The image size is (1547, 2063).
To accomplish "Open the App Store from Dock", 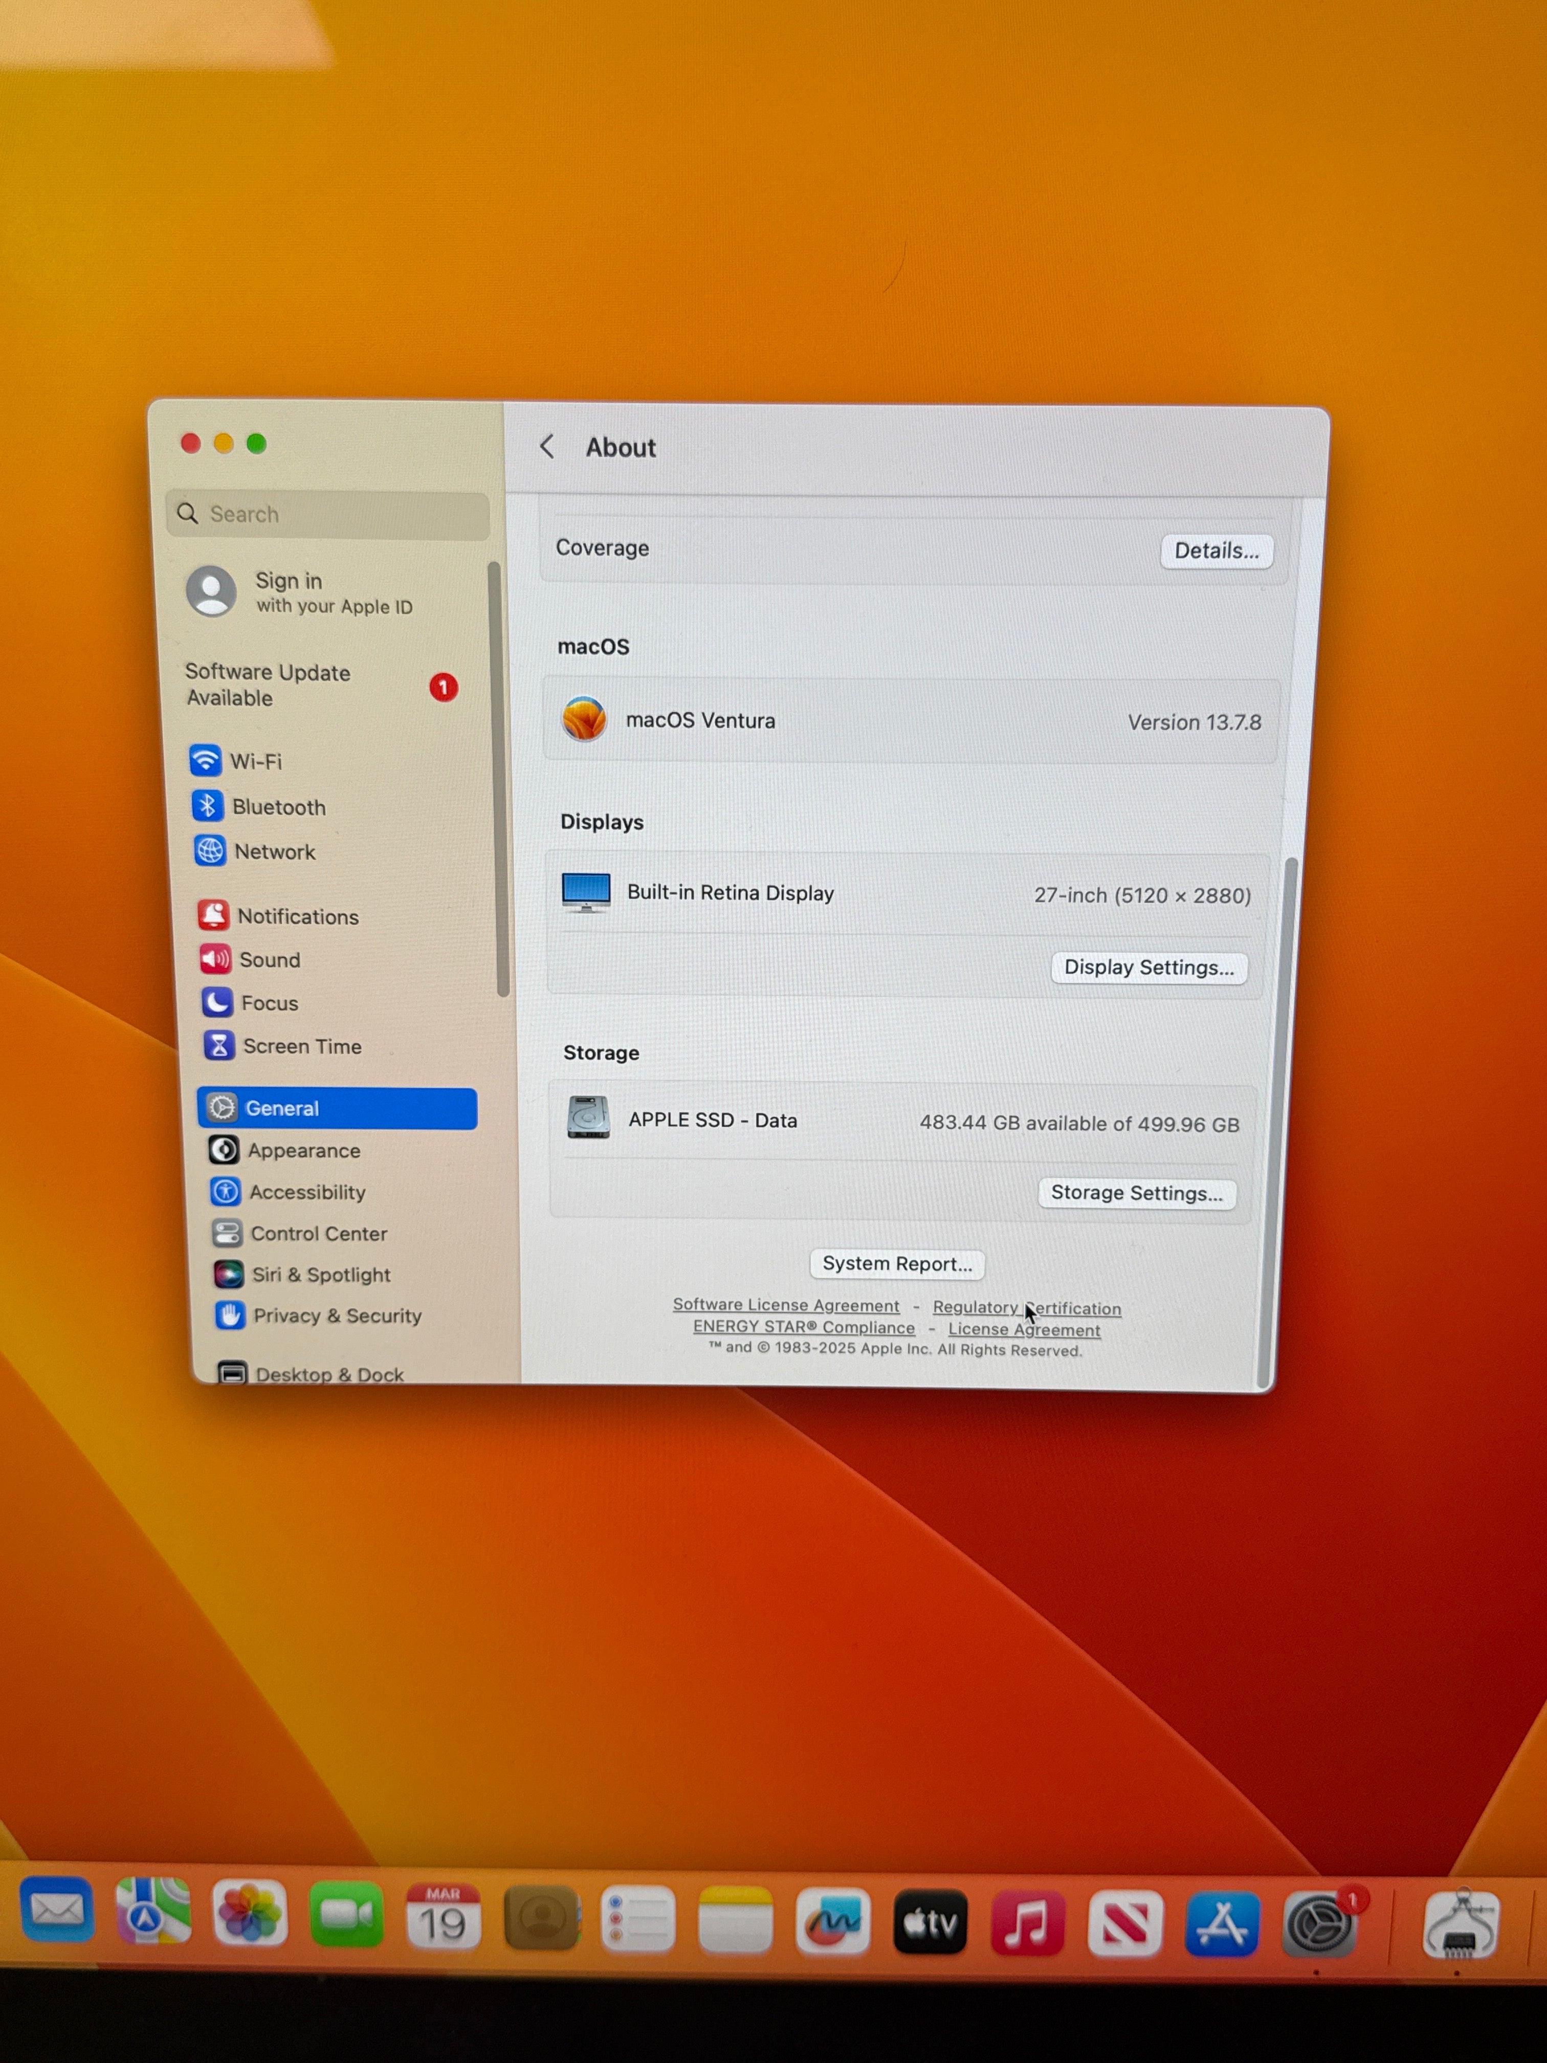I will pyautogui.click(x=1223, y=1925).
